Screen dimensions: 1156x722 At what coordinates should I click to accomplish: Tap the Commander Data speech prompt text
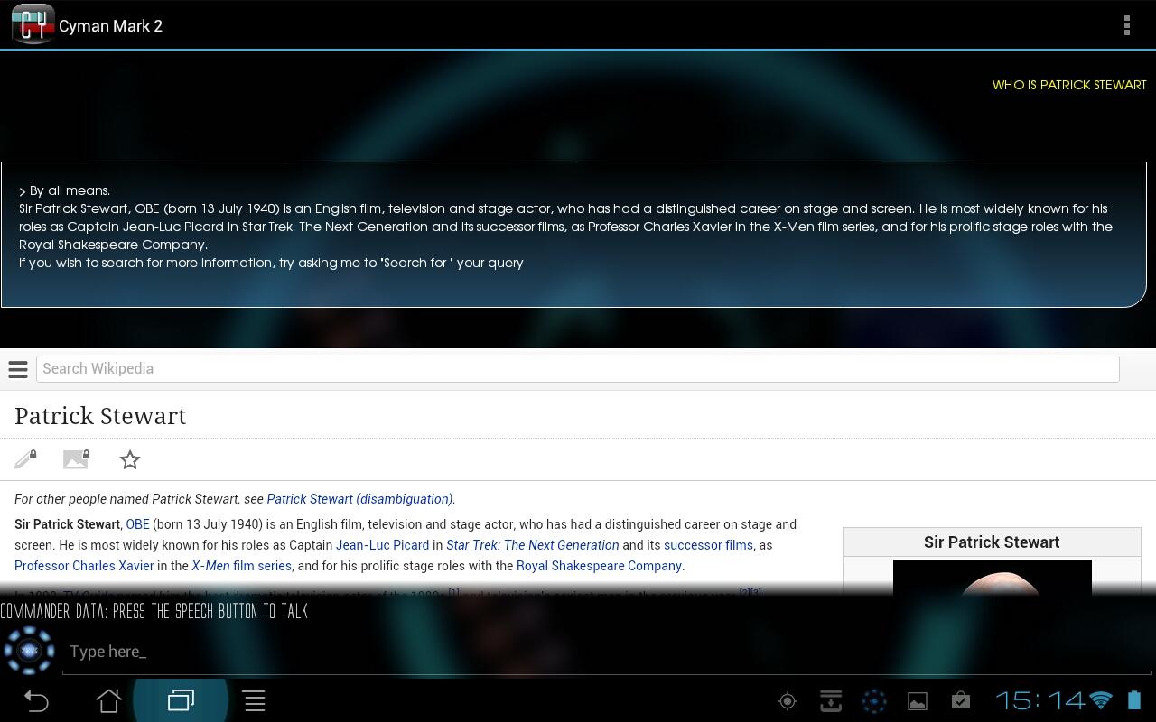tap(154, 611)
